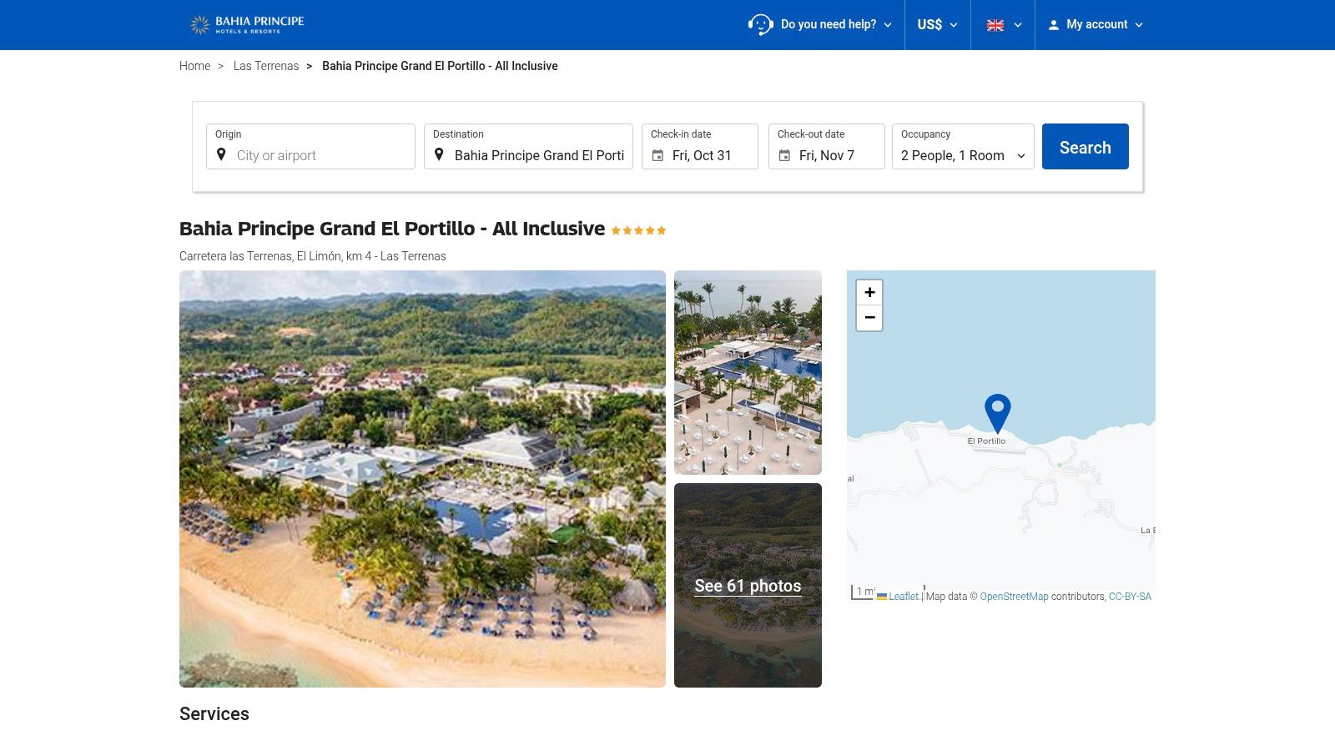The image size is (1335, 751).
Task: Click the calendar icon for Check-out date
Action: point(784,154)
